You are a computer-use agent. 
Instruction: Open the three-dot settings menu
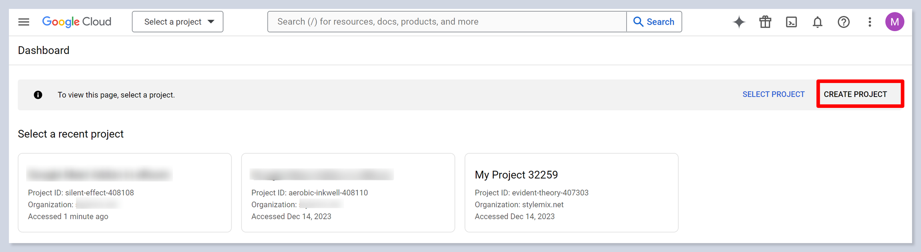pyautogui.click(x=869, y=22)
